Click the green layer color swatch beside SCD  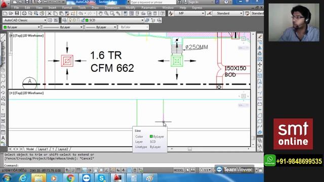tap(87, 20)
